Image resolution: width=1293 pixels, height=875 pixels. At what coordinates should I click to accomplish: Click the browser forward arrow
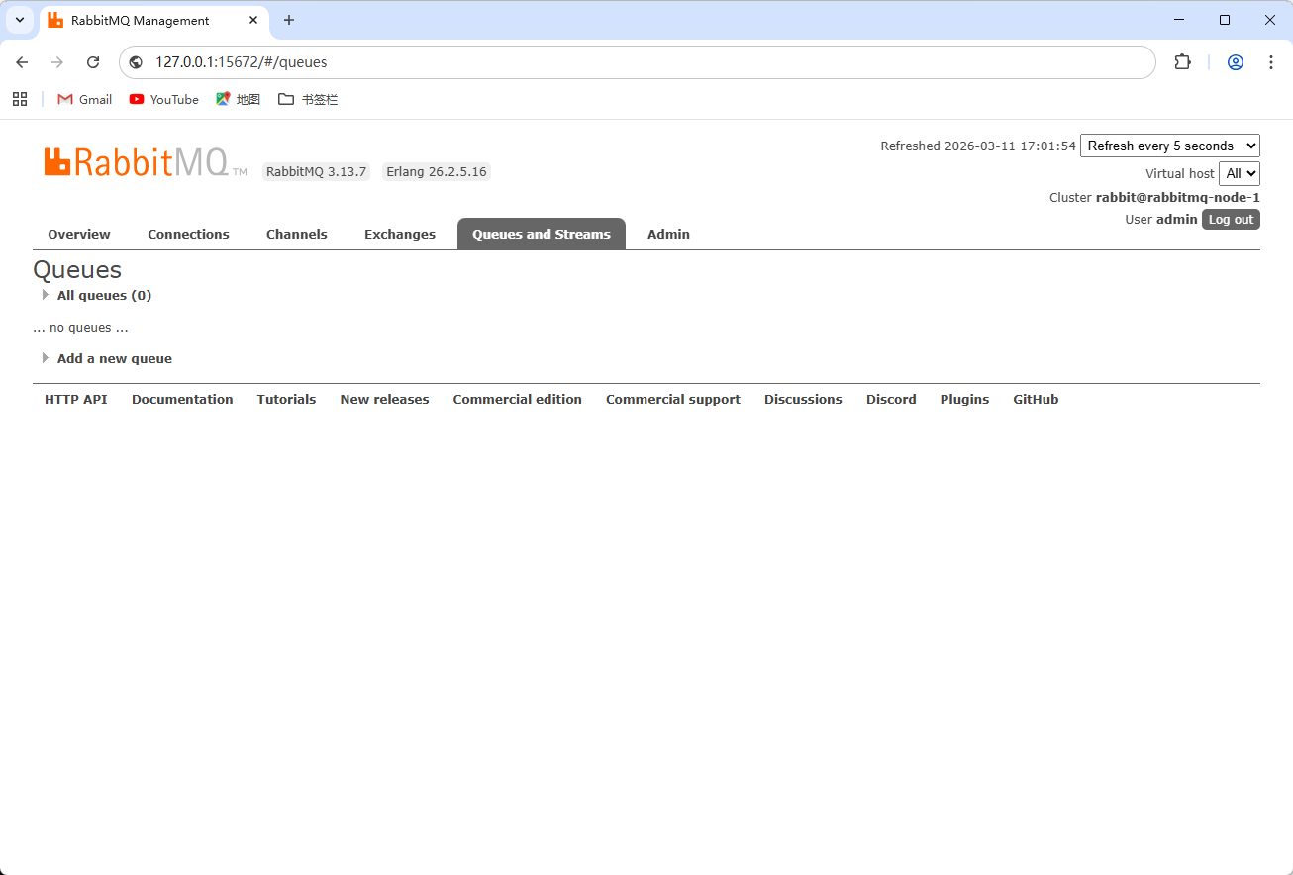(57, 62)
